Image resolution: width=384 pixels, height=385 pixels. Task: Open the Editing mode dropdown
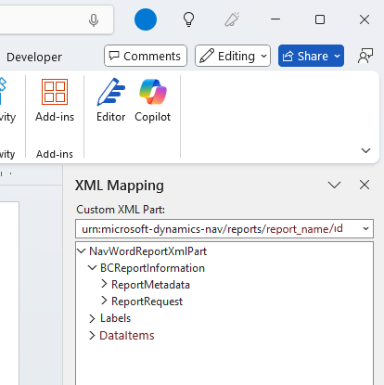pyautogui.click(x=233, y=56)
